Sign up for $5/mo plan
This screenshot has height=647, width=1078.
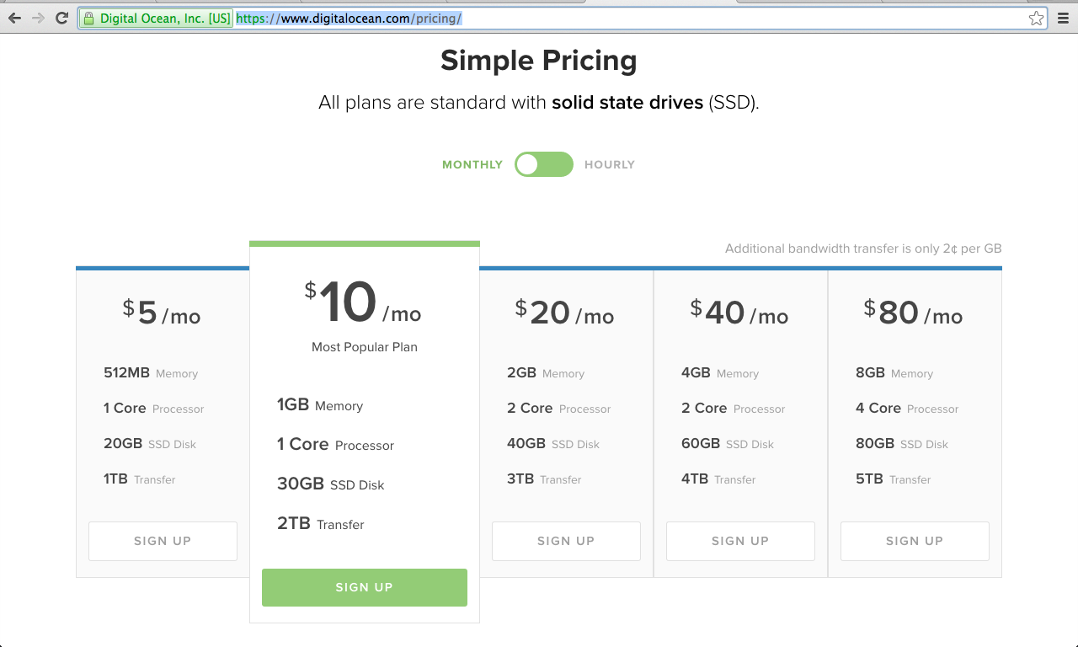pos(163,541)
